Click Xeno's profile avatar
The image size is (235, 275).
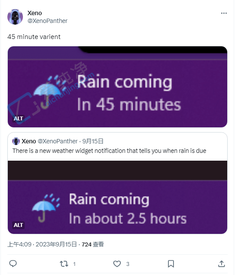(15, 17)
